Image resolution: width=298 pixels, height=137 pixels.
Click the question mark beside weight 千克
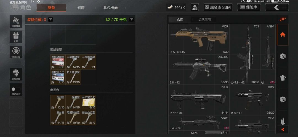(x=131, y=20)
